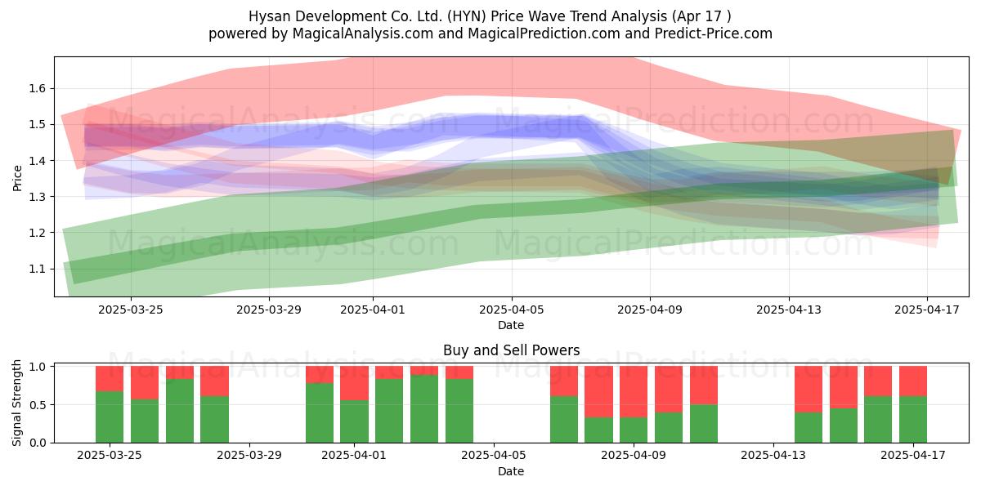Image resolution: width=981 pixels, height=490 pixels.
Task: Click green buy portion of the 2025-03-25 bar
Action: 110,416
